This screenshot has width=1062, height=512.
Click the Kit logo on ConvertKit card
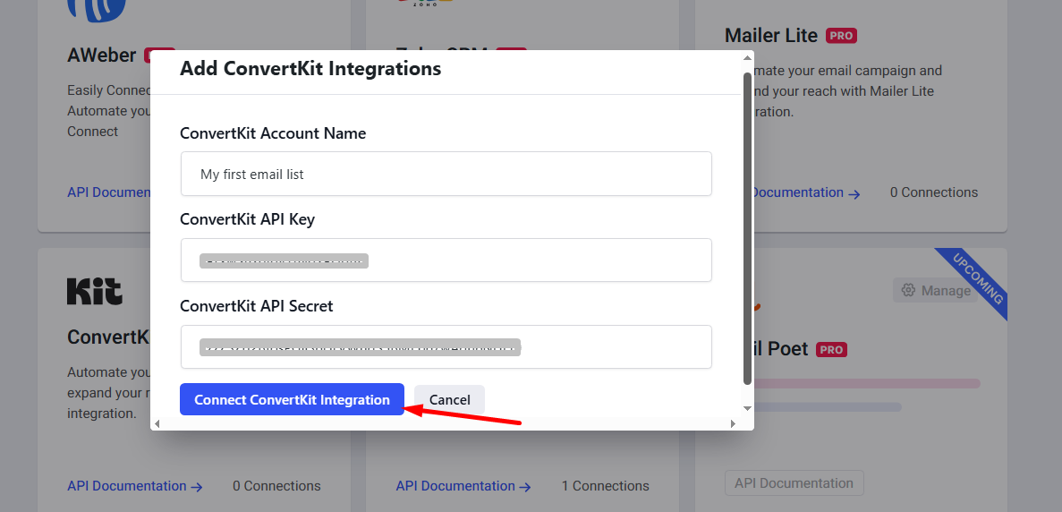click(95, 291)
